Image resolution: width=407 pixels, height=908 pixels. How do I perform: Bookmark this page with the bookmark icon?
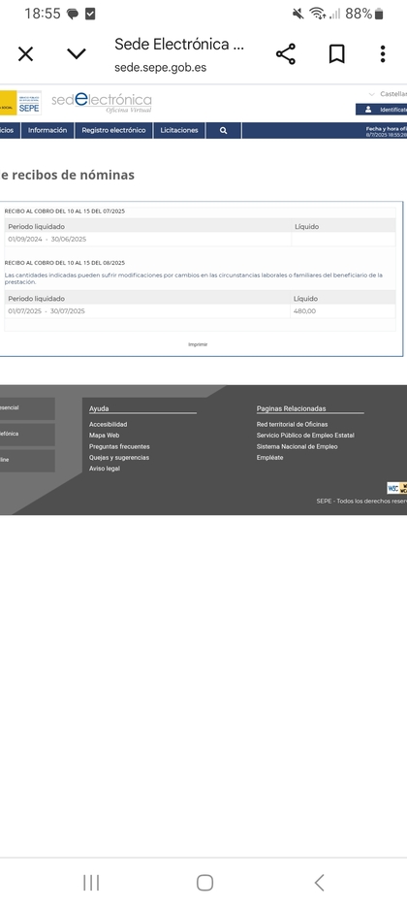(336, 54)
